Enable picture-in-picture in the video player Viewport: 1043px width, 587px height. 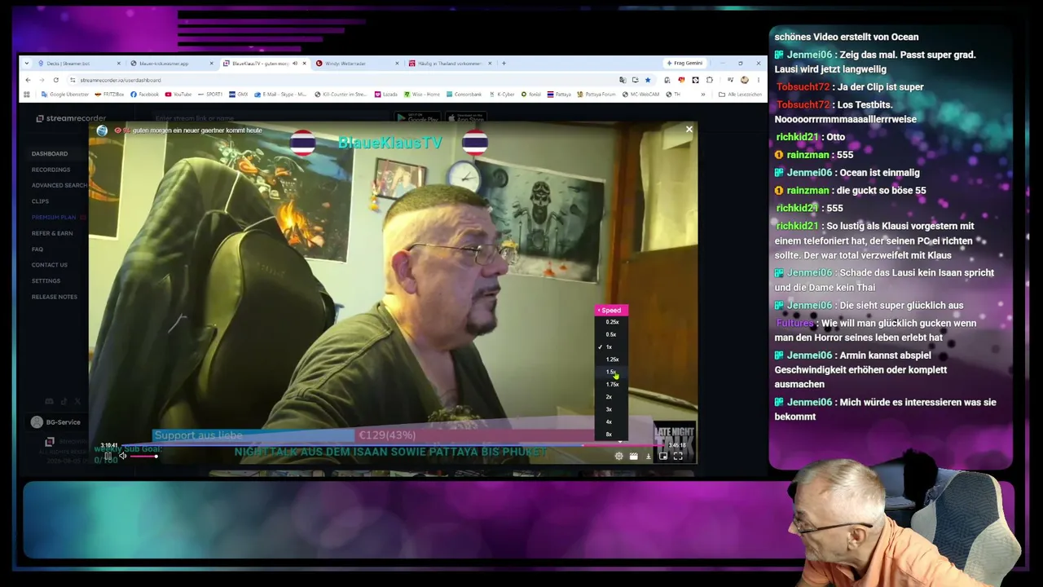663,457
